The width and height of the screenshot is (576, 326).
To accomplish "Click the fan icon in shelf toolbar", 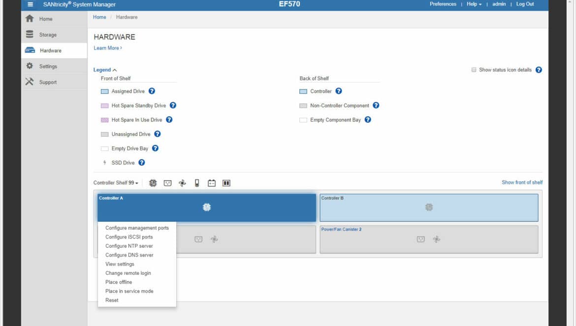I will (182, 183).
